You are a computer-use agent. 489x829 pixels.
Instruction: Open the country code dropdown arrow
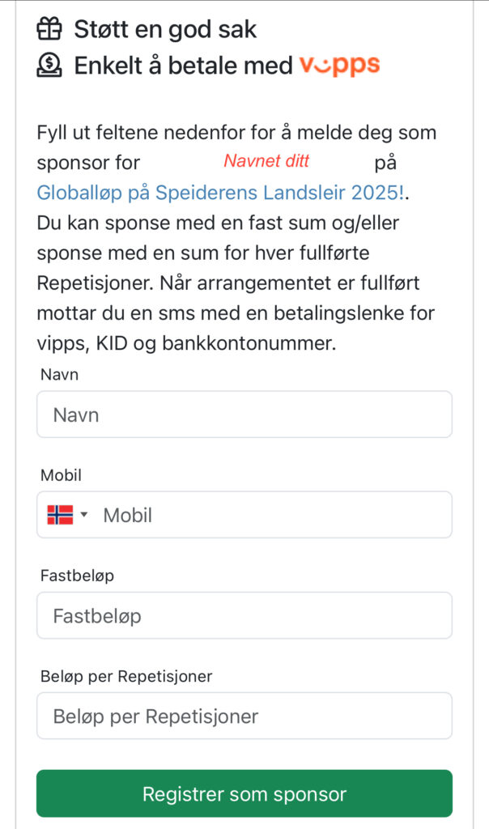coord(83,514)
